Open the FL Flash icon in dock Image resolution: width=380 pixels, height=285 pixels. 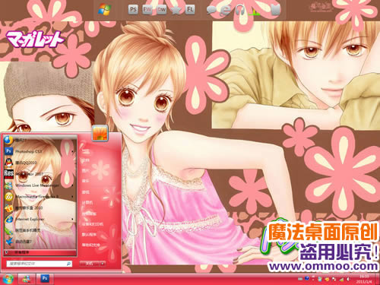pos(190,10)
